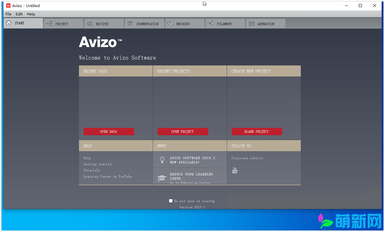Switch to the MESHING tab
Screen dimensions: 385x232
(185, 24)
